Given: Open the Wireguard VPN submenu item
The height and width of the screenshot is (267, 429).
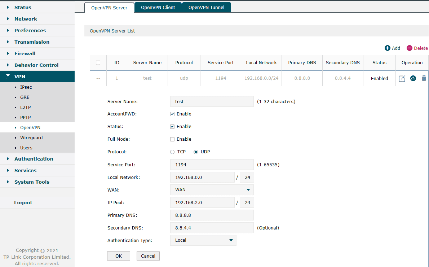Looking at the screenshot, I should pos(37,138).
